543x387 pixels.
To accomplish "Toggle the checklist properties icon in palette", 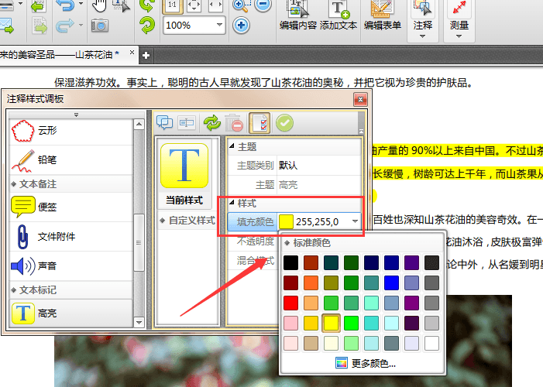I will point(260,122).
